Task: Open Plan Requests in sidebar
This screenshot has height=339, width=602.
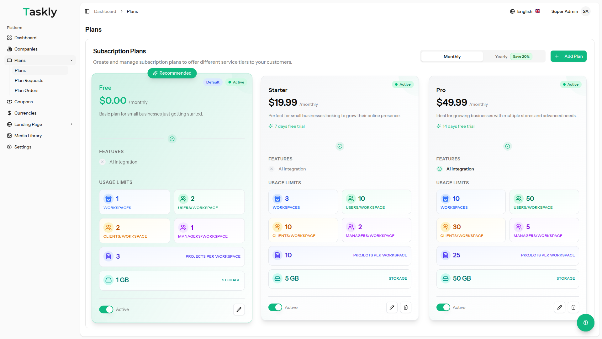Action: tap(29, 80)
